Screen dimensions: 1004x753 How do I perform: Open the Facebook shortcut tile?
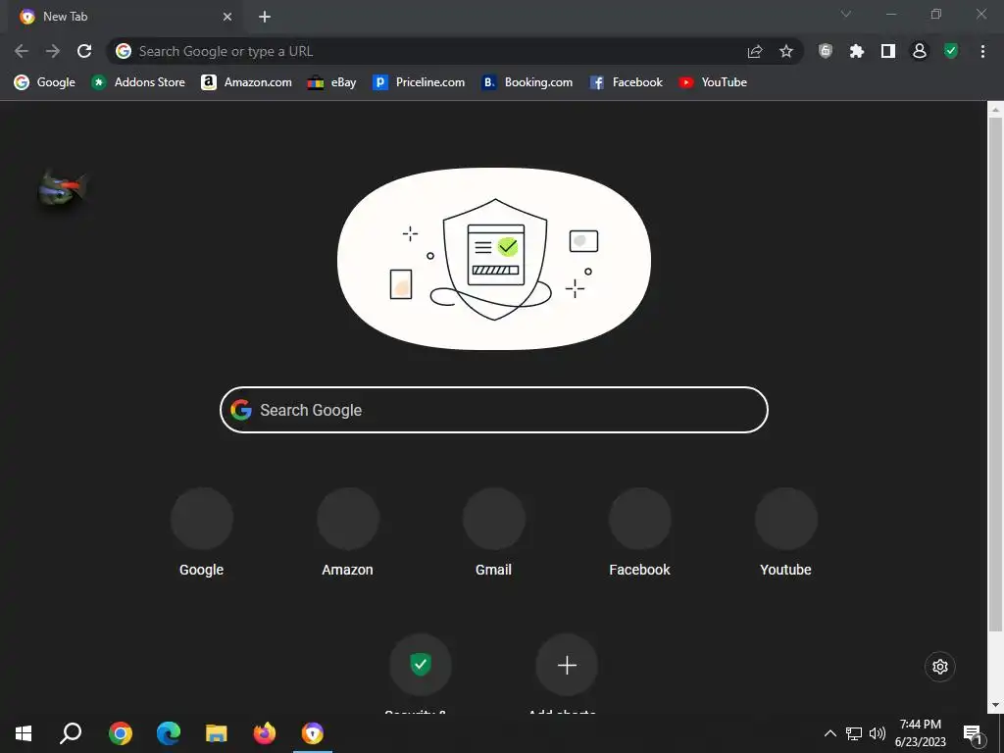pos(639,532)
